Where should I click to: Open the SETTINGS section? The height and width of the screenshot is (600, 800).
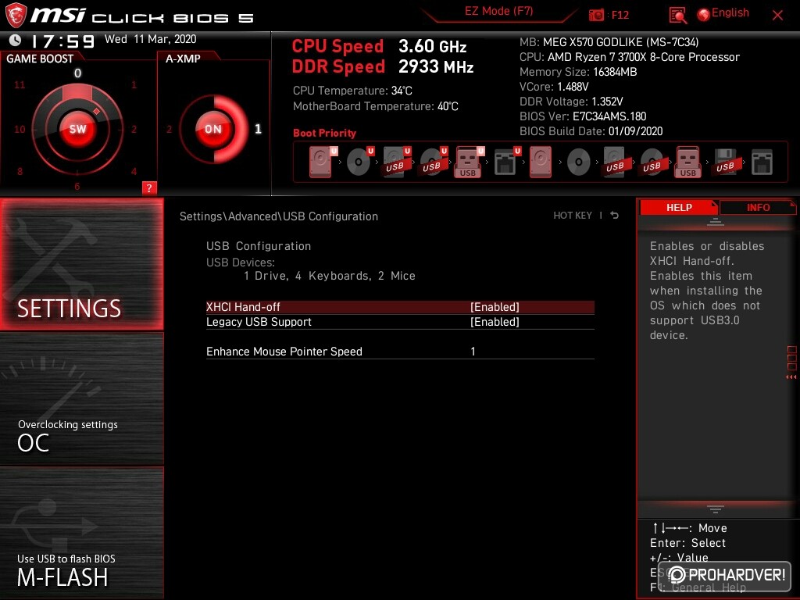(x=81, y=264)
